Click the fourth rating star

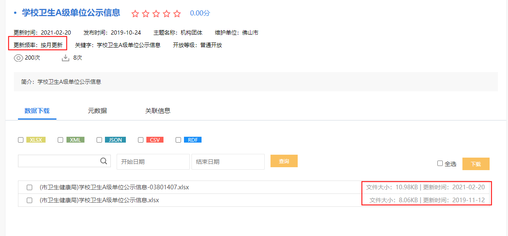point(166,14)
